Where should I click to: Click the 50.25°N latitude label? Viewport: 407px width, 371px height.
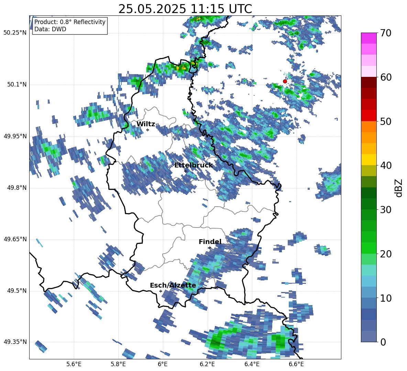(15, 33)
